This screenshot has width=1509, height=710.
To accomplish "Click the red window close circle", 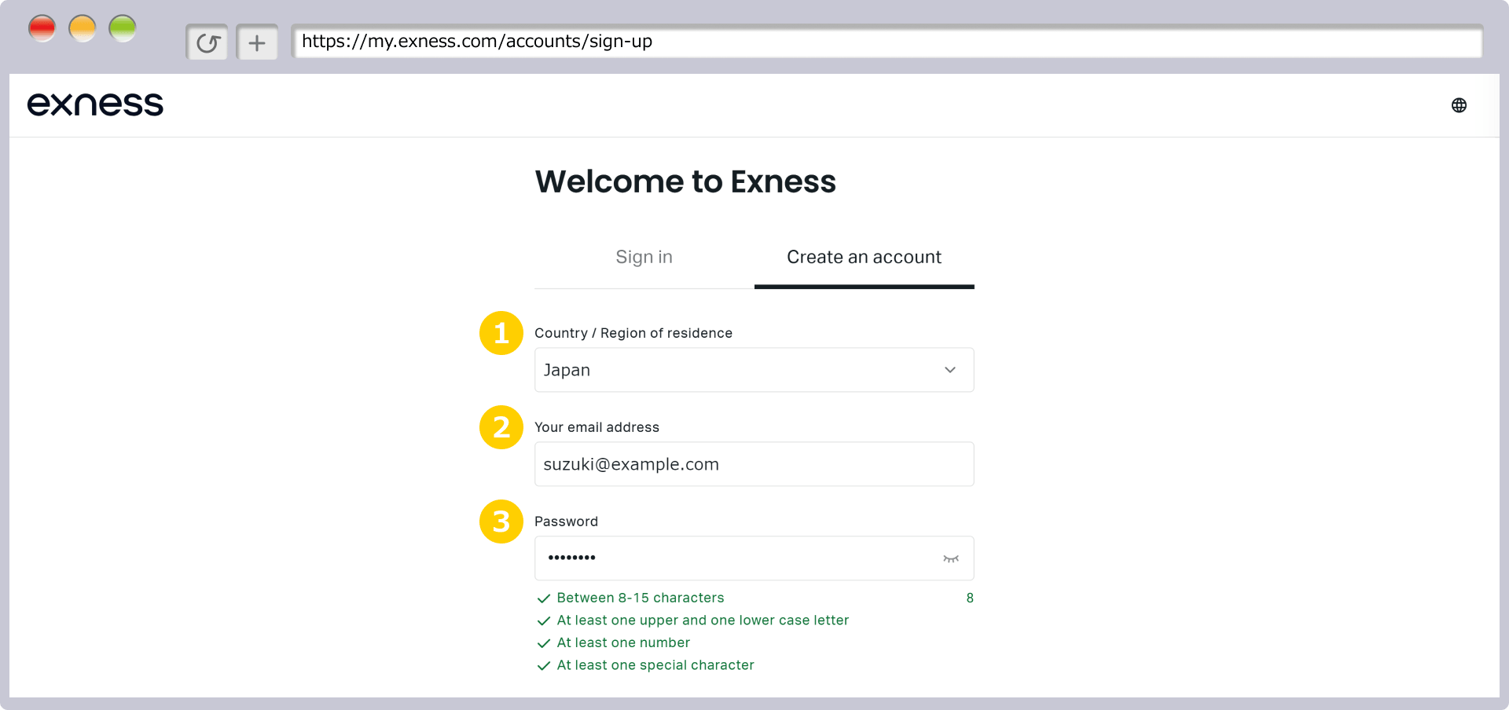I will coord(42,28).
